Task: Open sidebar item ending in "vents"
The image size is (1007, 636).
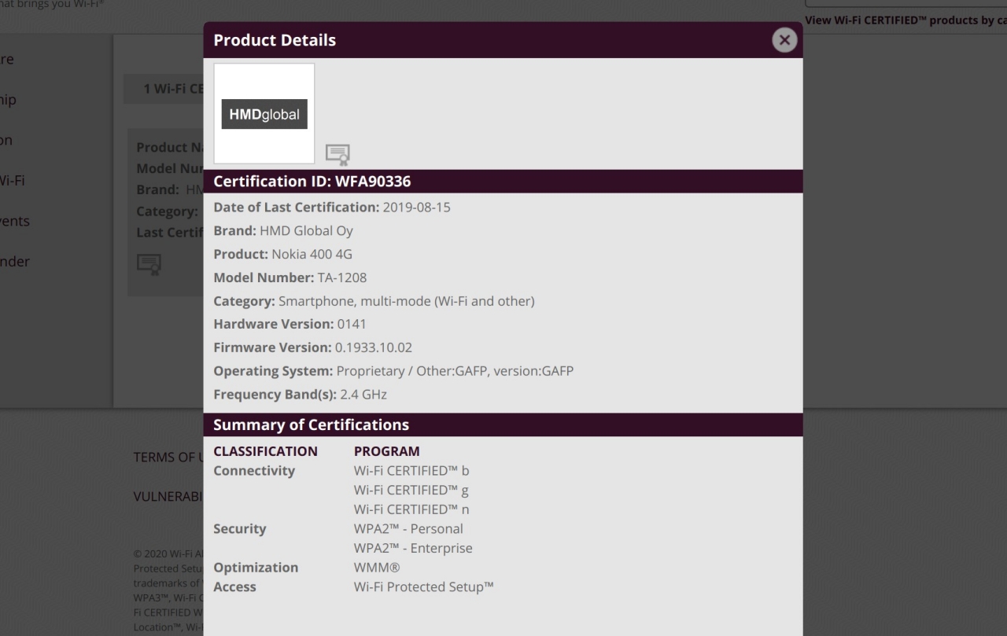Action: tap(14, 221)
